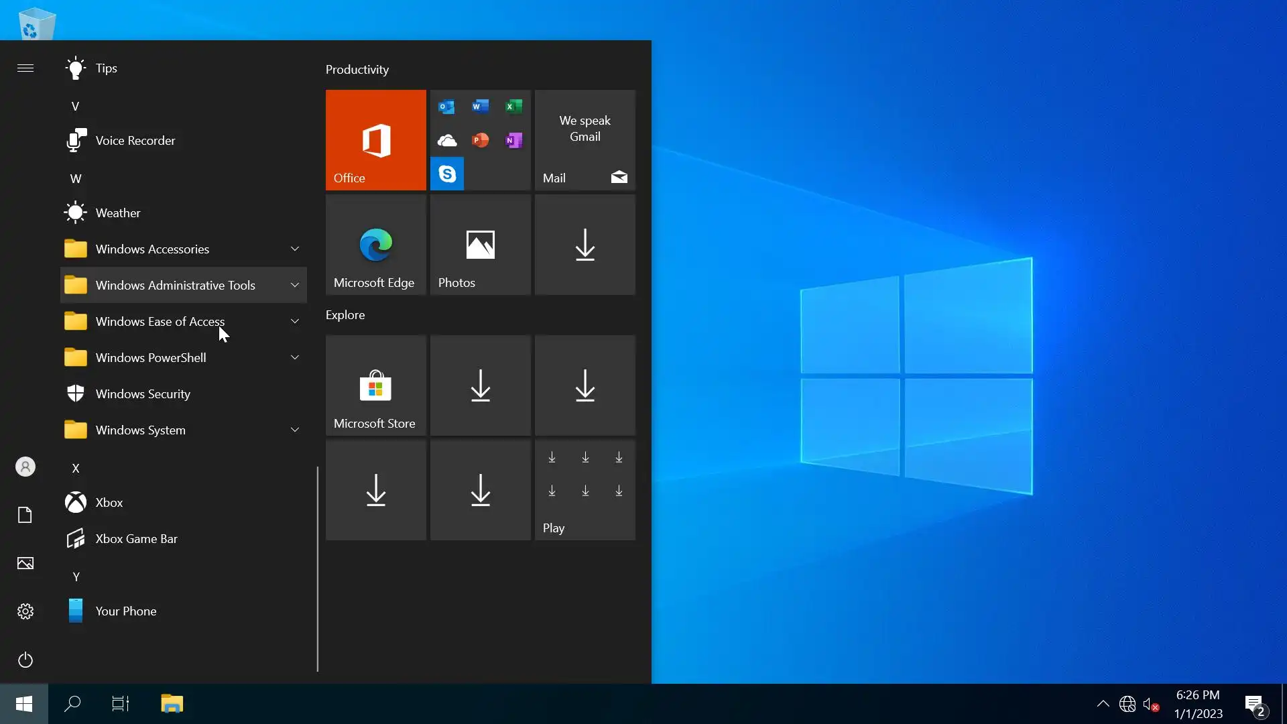Expand the Start hamburger menu
Viewport: 1287px width, 724px height.
25,68
